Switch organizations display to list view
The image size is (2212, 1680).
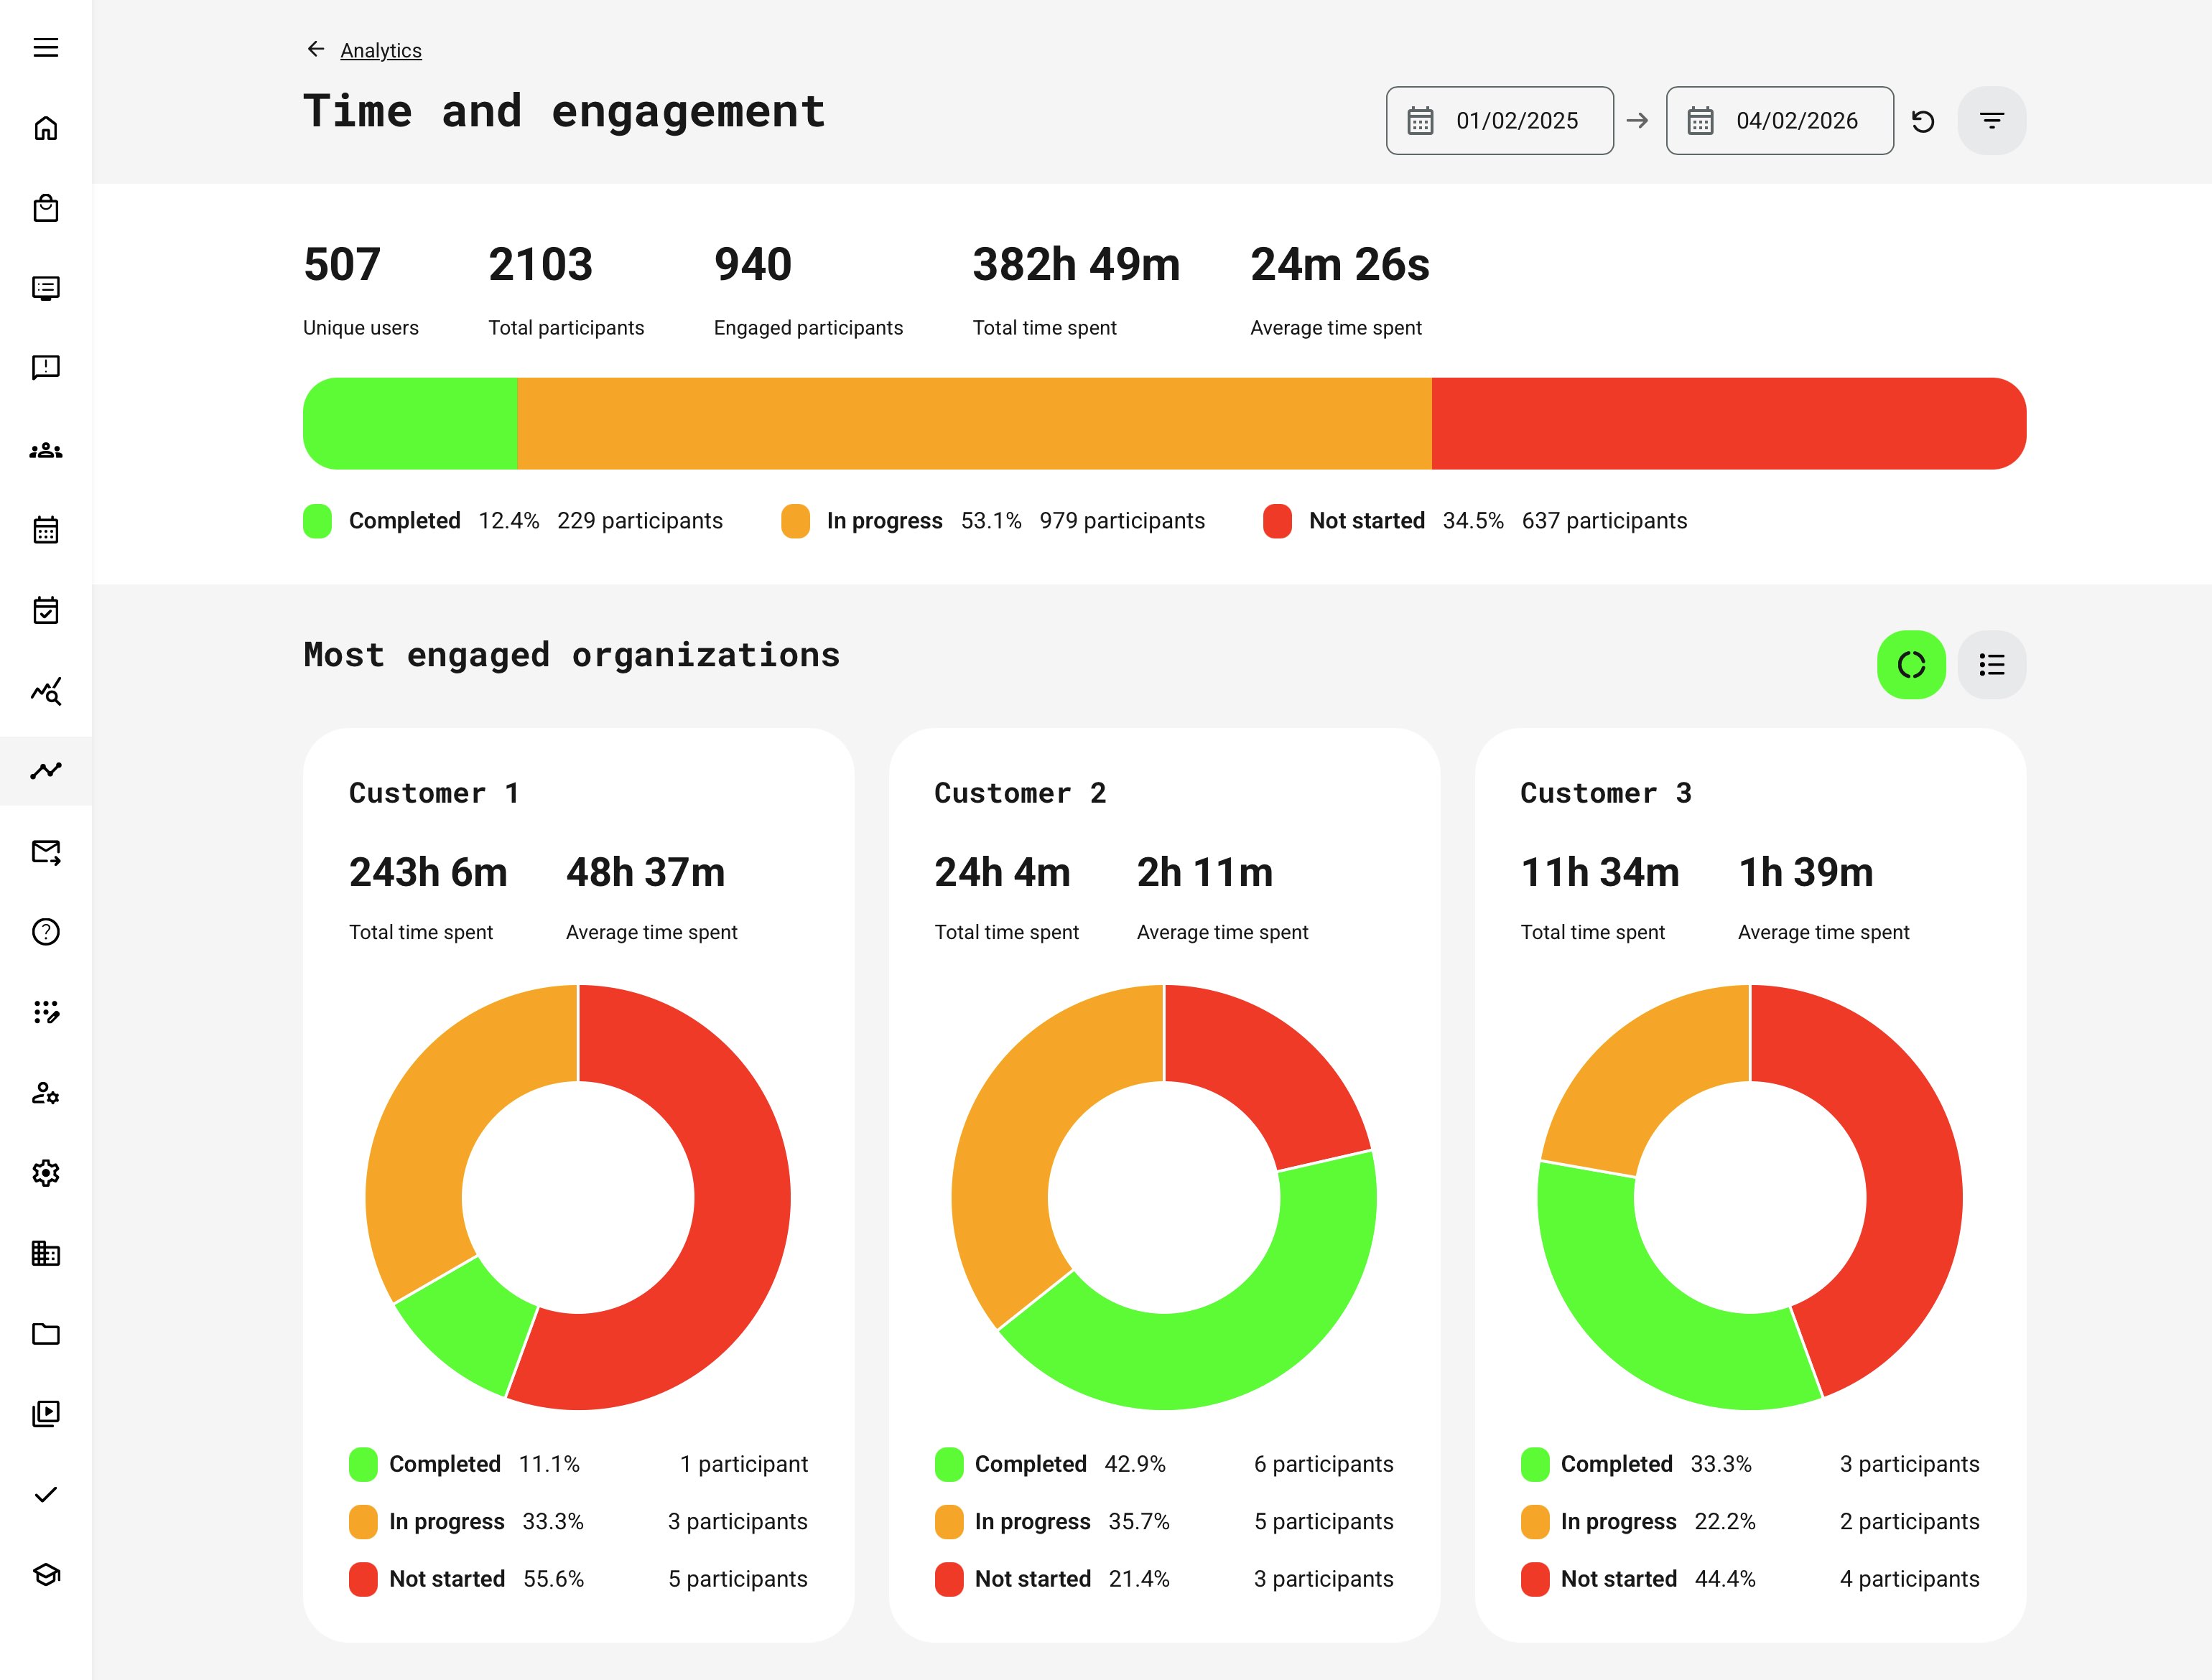(1991, 664)
